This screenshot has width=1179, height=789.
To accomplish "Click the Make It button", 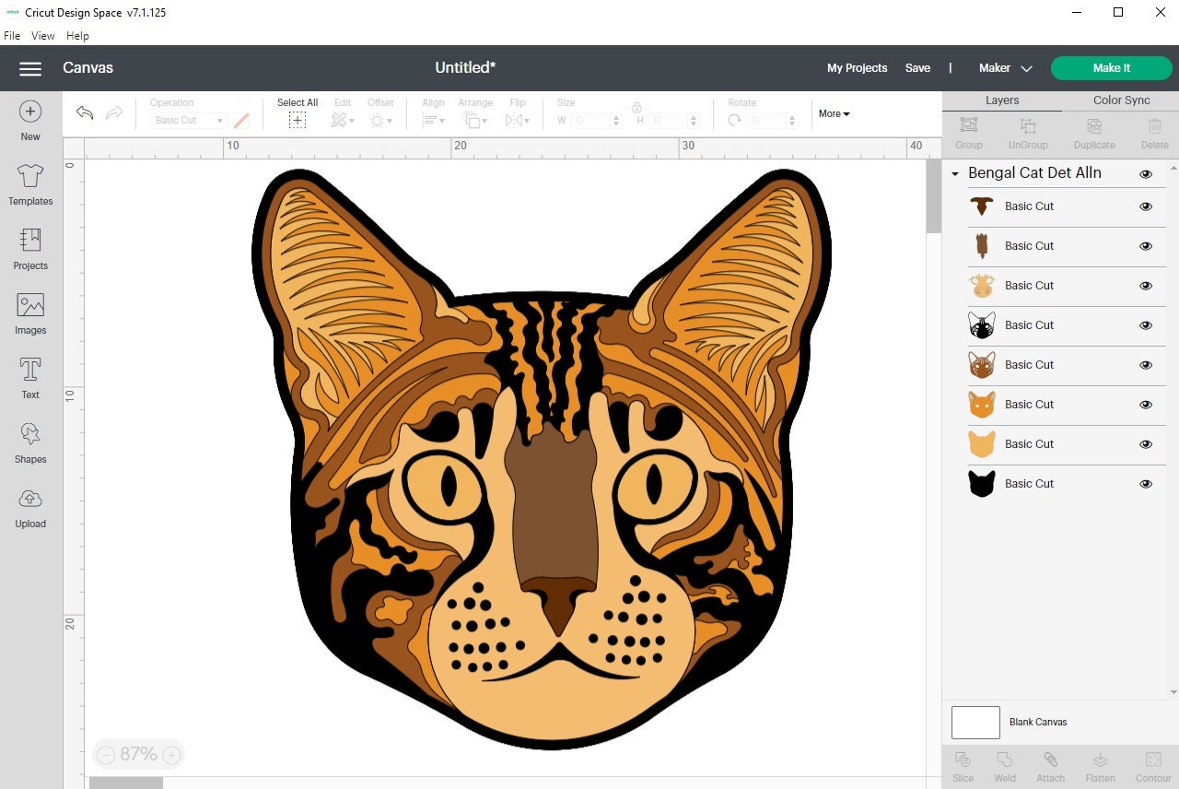I will click(x=1111, y=67).
